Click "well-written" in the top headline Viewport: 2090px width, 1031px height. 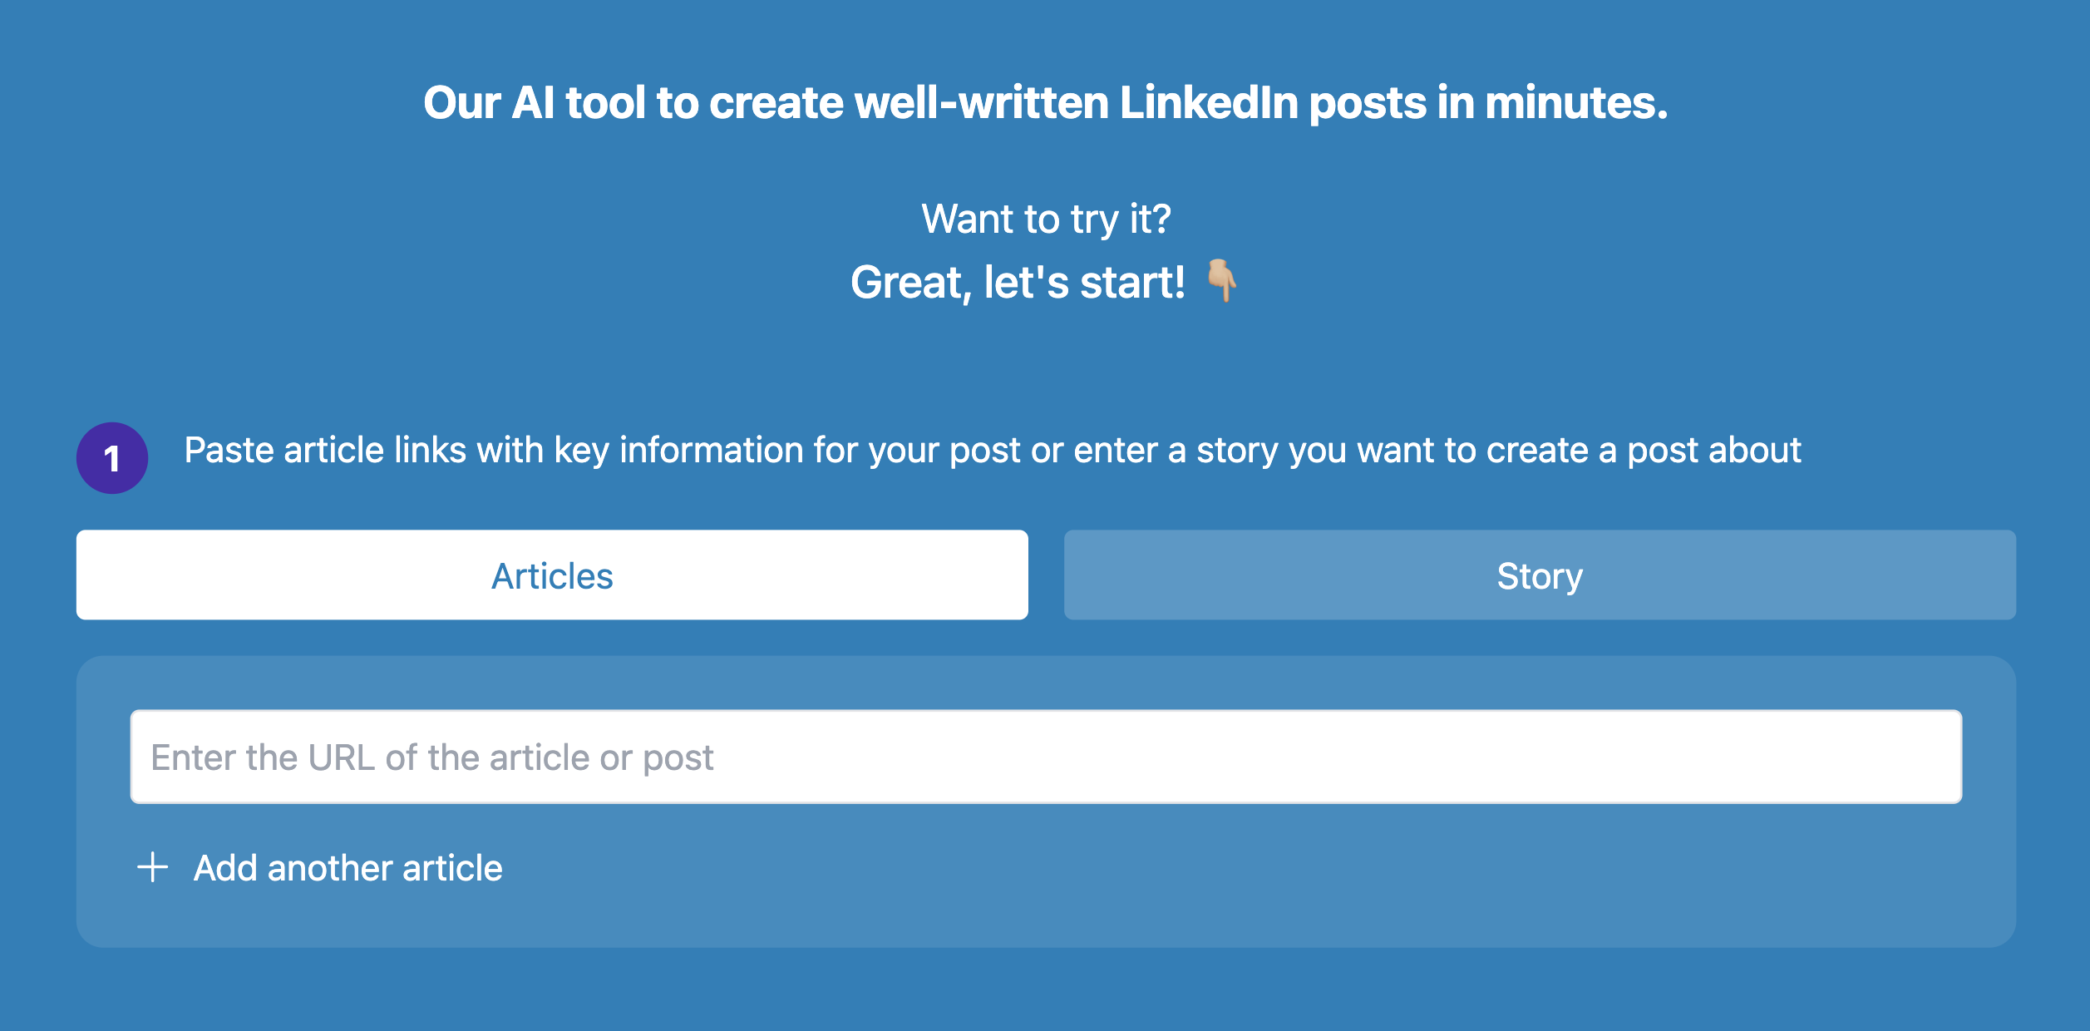coord(981,103)
